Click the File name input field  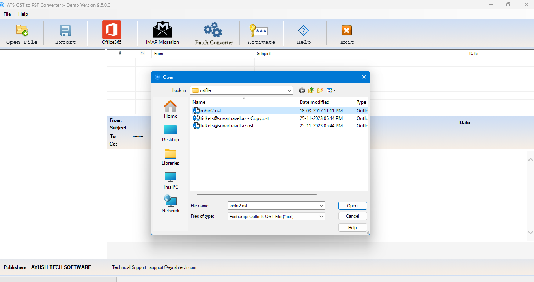(x=273, y=206)
